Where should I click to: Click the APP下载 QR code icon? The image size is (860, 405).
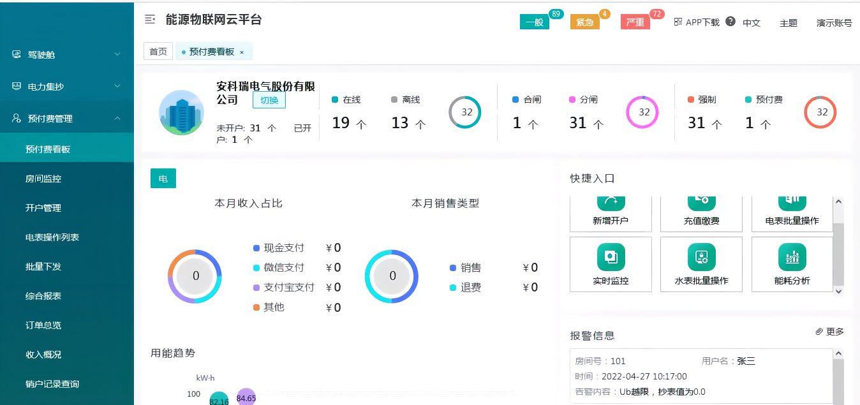[678, 22]
